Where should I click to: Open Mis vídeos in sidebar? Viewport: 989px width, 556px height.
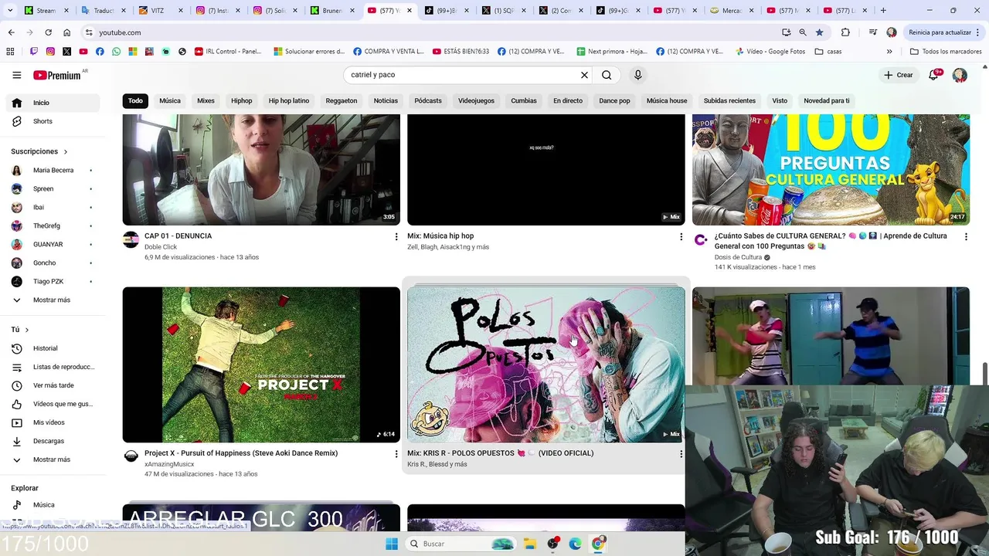point(53,422)
